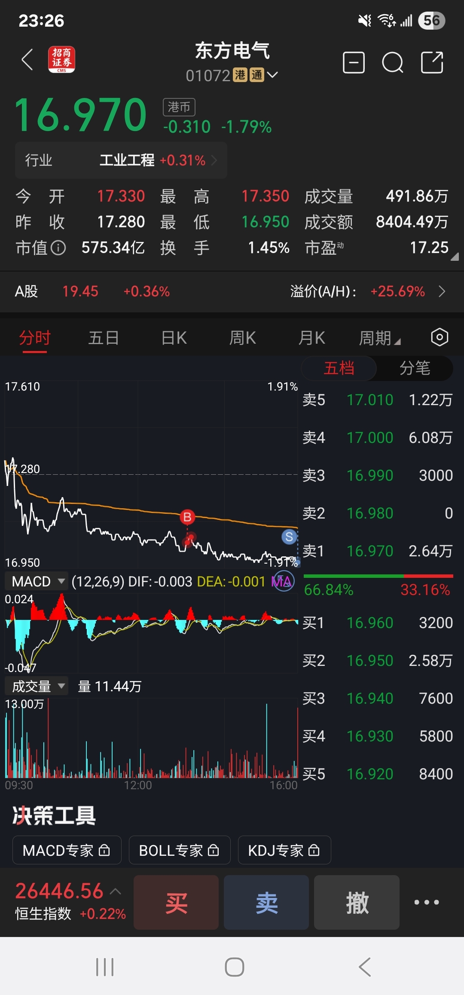This screenshot has height=995, width=464.
Task: Open the MACD indicator dropdown
Action: tap(36, 581)
